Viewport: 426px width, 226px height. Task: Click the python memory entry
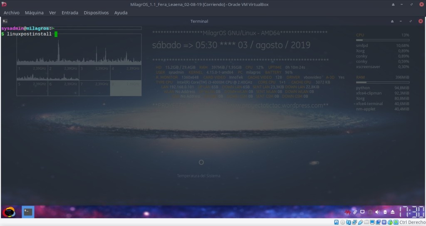point(383,88)
